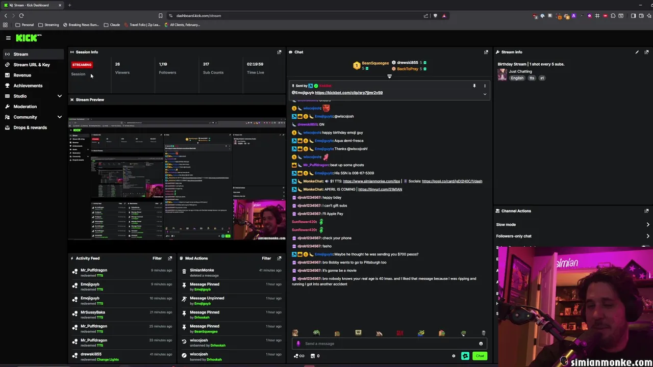653x367 pixels.
Task: Pop out the Mod Actions panel
Action: (279, 258)
